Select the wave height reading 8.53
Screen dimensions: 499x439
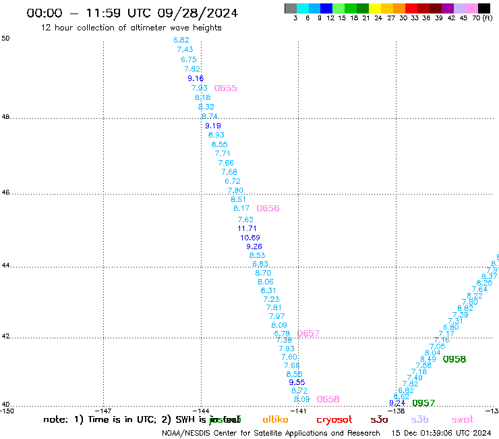pos(257,255)
